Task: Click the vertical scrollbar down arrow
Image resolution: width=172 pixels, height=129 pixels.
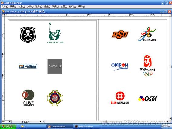Action: [170, 119]
